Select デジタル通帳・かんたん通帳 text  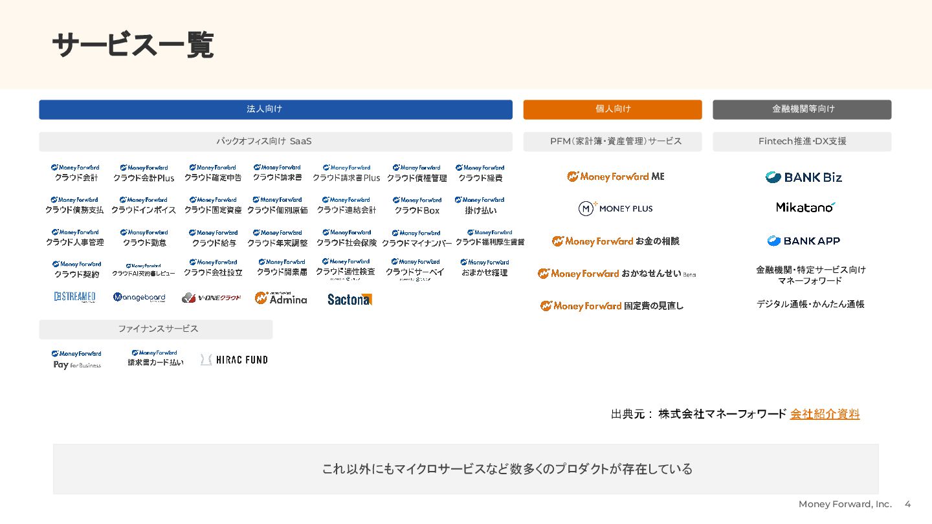coord(810,303)
